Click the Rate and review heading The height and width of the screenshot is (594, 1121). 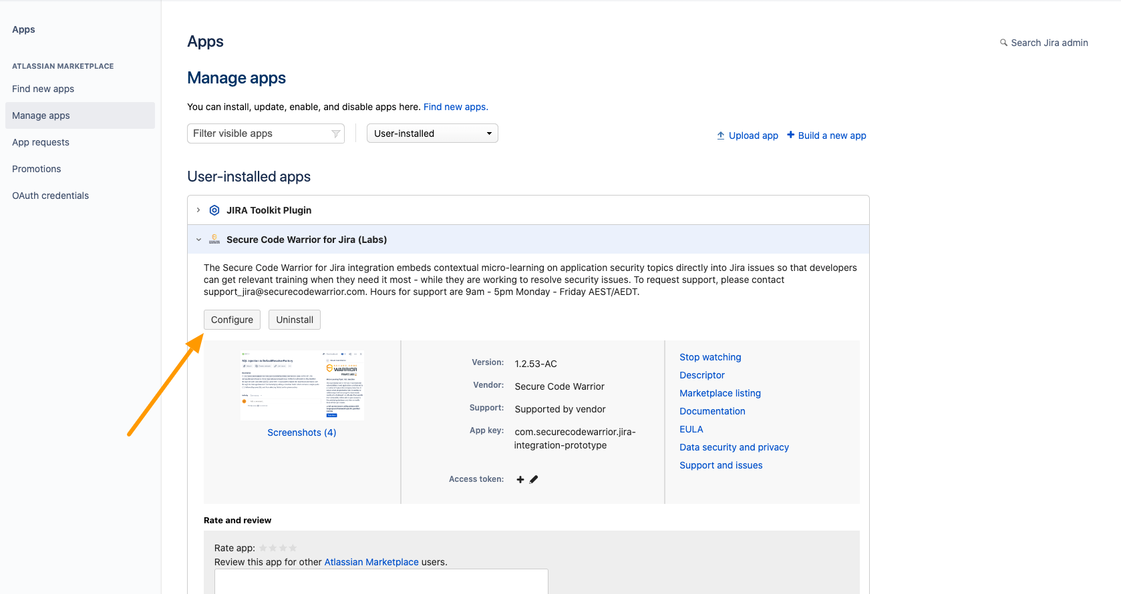tap(237, 520)
